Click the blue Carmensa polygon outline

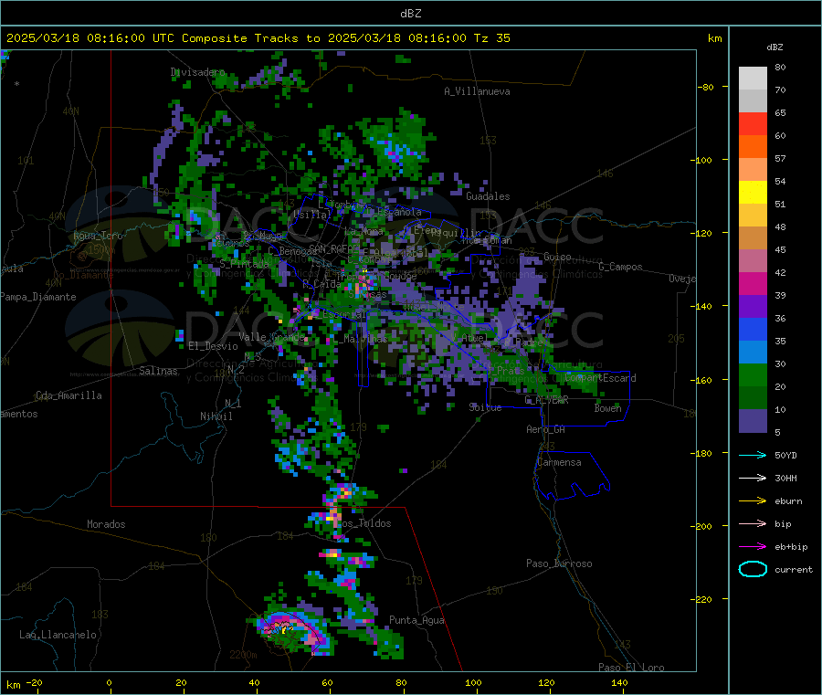(x=572, y=476)
